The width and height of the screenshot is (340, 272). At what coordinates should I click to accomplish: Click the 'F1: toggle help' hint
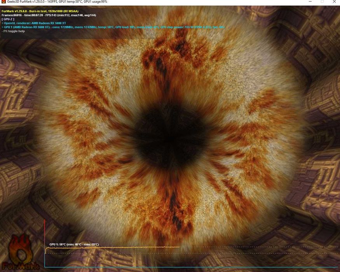coord(13,31)
